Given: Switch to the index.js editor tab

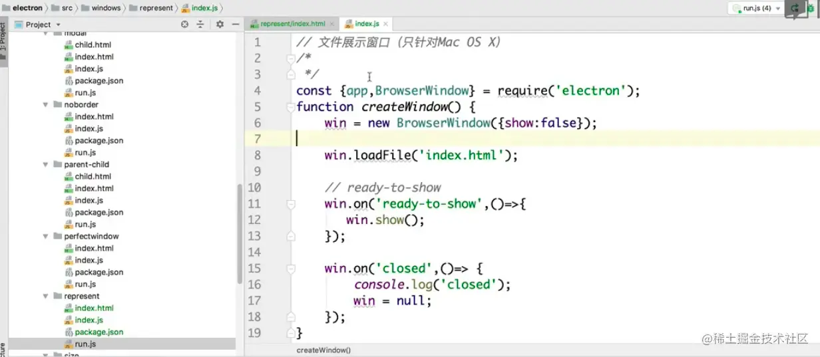Looking at the screenshot, I should [x=366, y=24].
